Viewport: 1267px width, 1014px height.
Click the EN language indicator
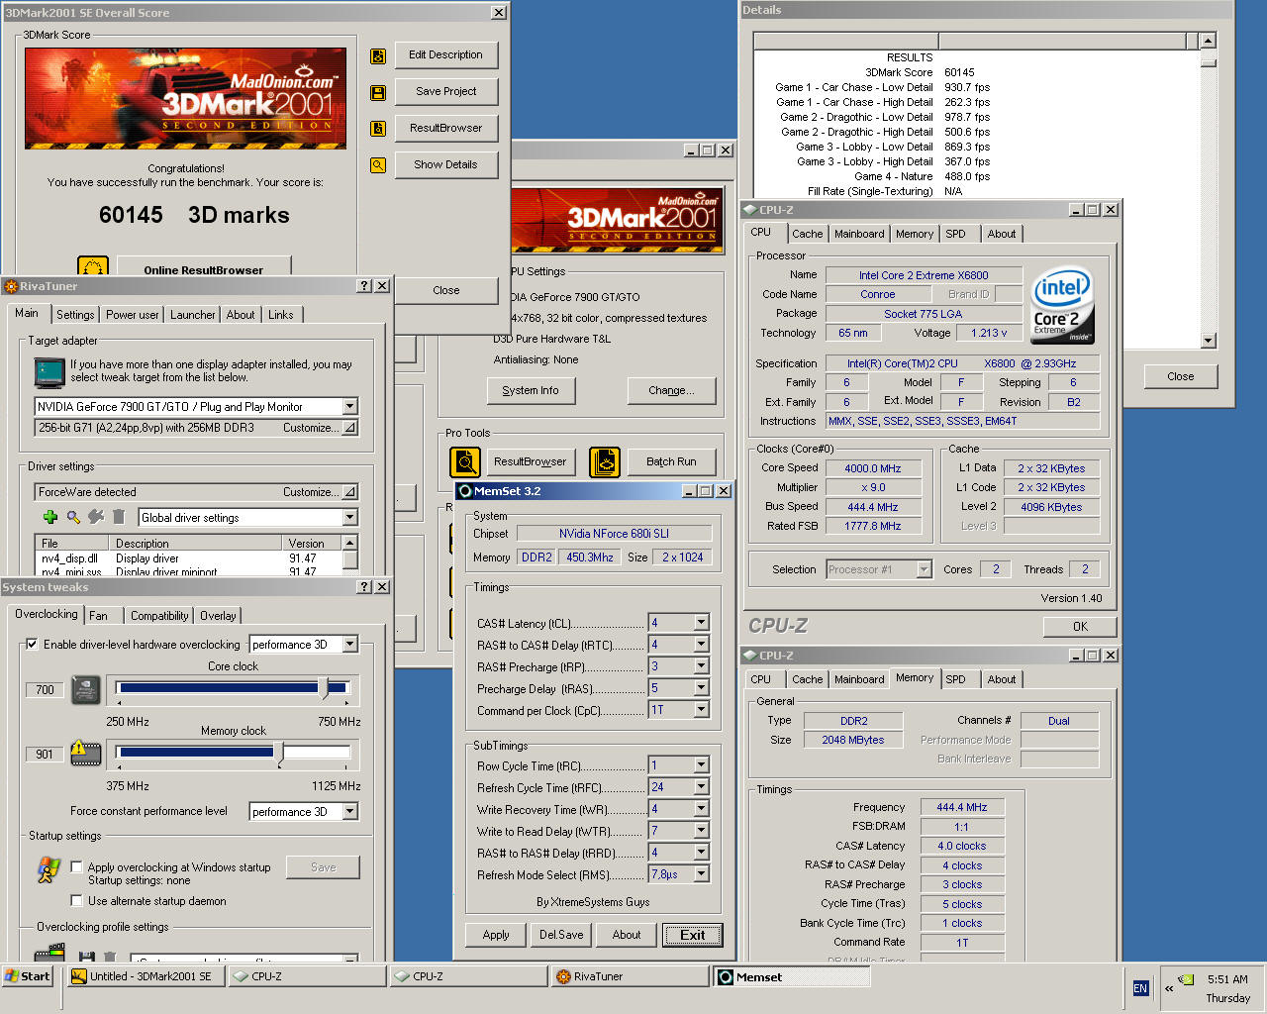pyautogui.click(x=1140, y=988)
